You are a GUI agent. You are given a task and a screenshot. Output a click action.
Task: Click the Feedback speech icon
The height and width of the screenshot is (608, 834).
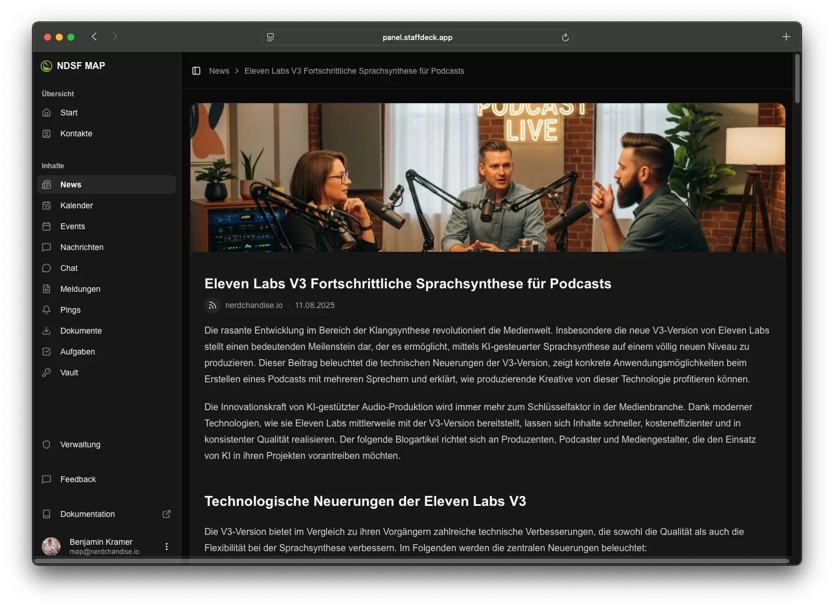tap(46, 479)
